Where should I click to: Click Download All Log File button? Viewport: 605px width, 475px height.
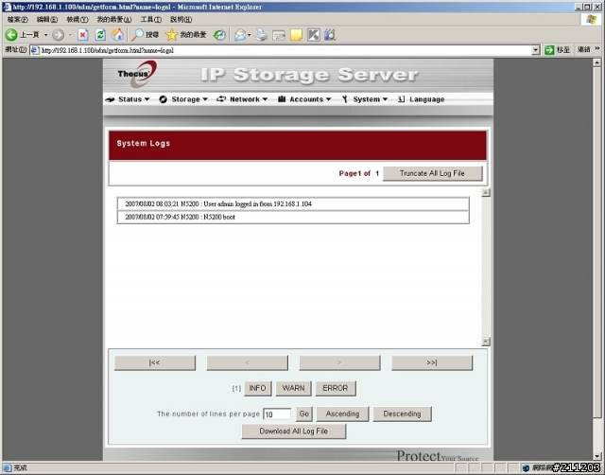(294, 431)
